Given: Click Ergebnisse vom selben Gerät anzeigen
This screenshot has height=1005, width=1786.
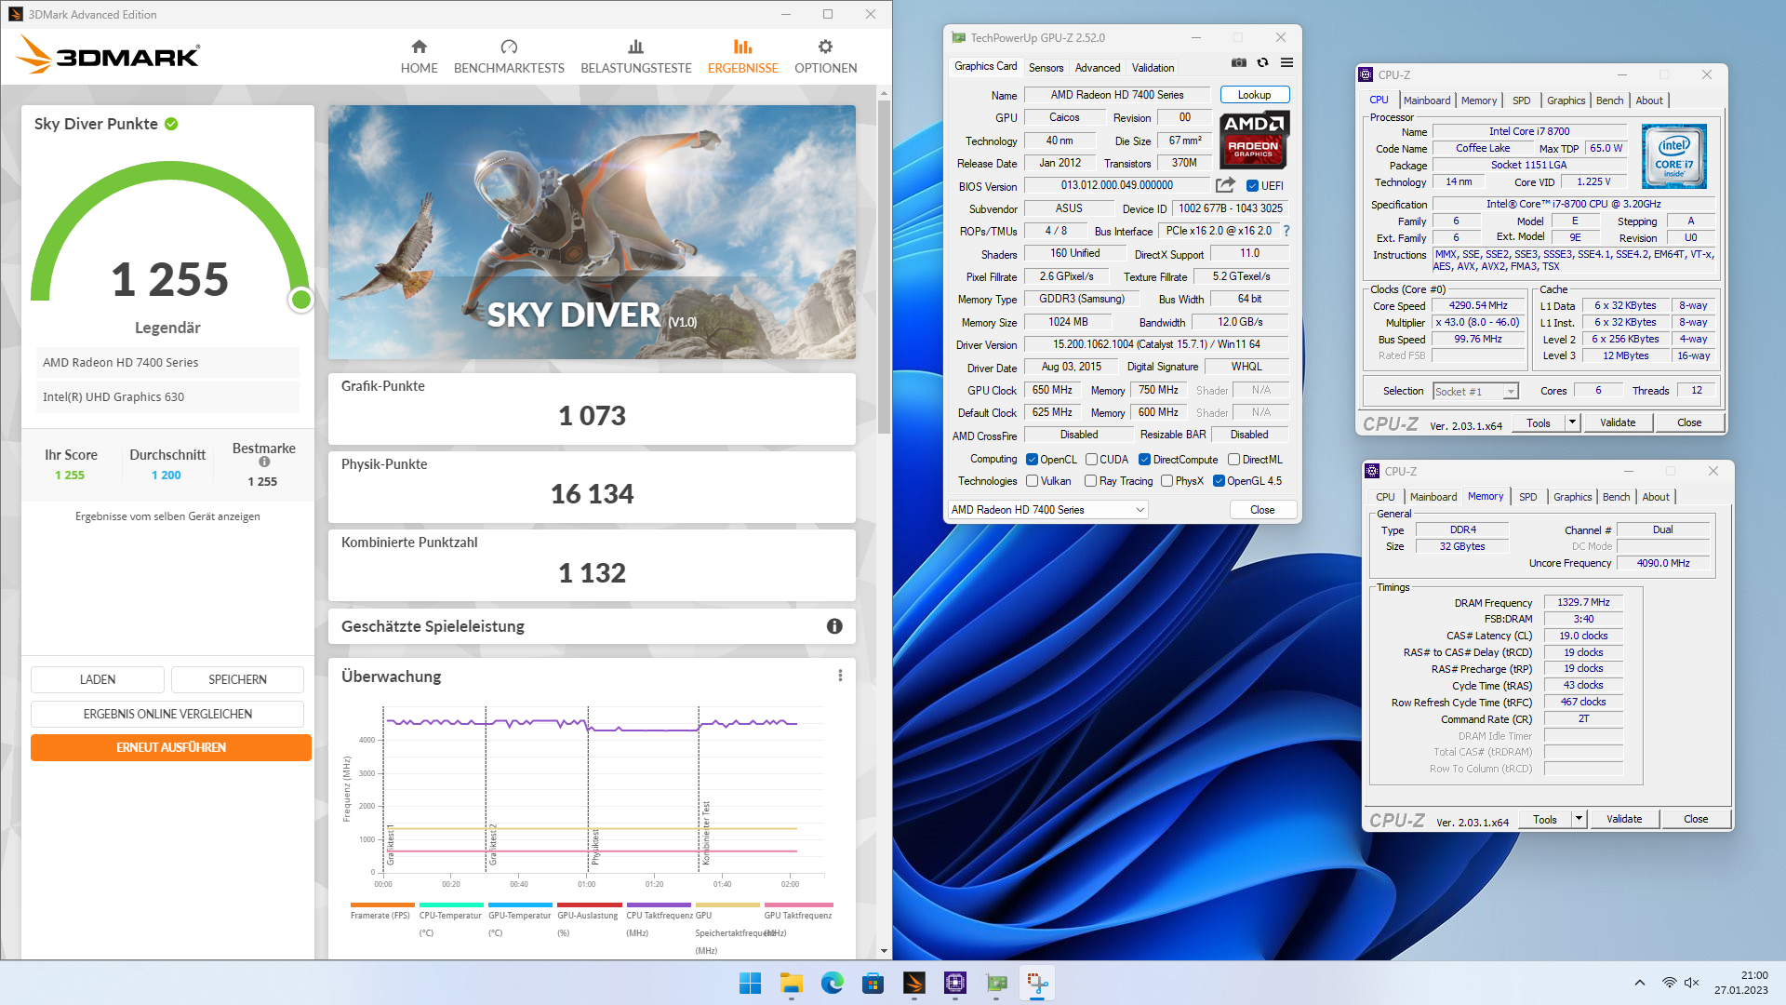Looking at the screenshot, I should (x=167, y=516).
